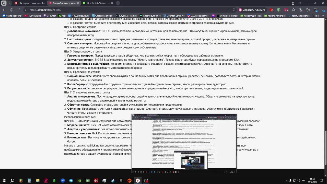Switch to Yandex Browser in taskbar
Image resolution: width=327 pixels, height=184 pixels.
click(138, 180)
